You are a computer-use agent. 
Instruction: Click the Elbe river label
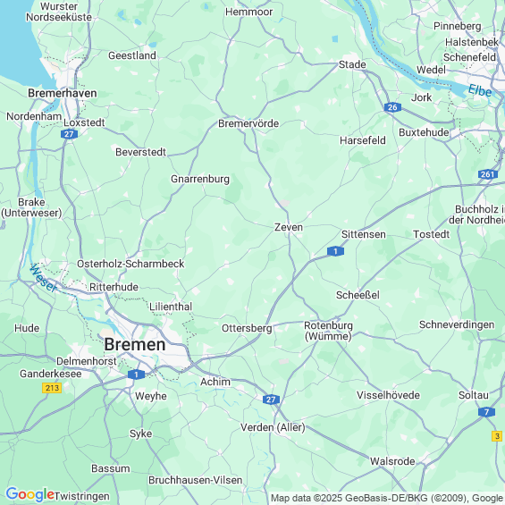480,90
